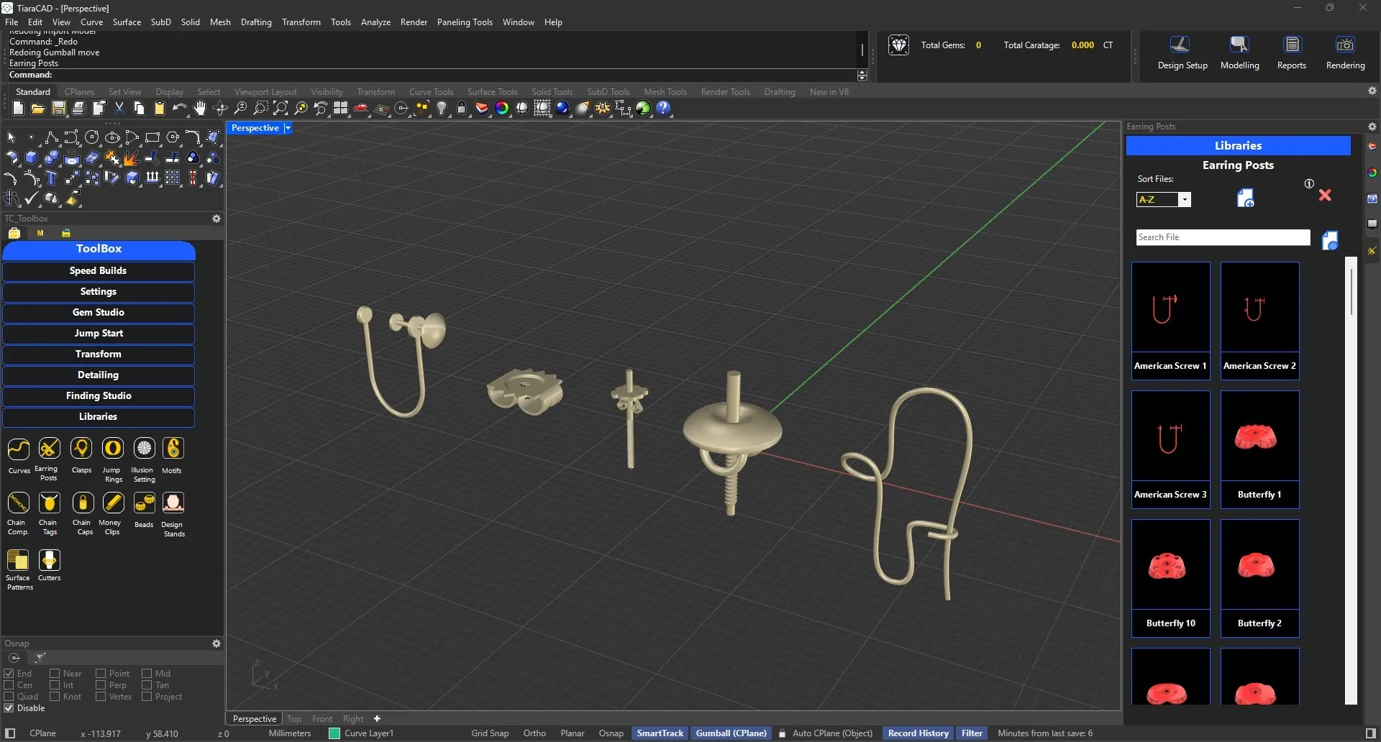This screenshot has width=1381, height=742.
Task: Toggle the Disable osnap checkbox
Action: pyautogui.click(x=9, y=708)
